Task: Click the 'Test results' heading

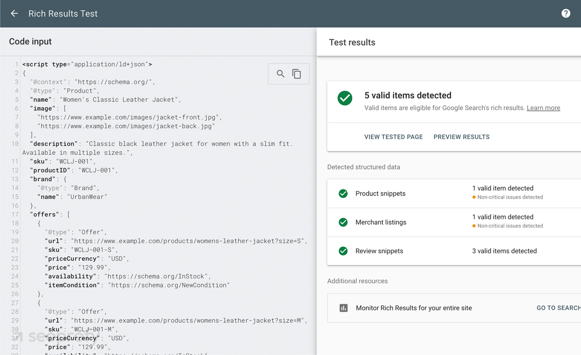Action: point(352,42)
